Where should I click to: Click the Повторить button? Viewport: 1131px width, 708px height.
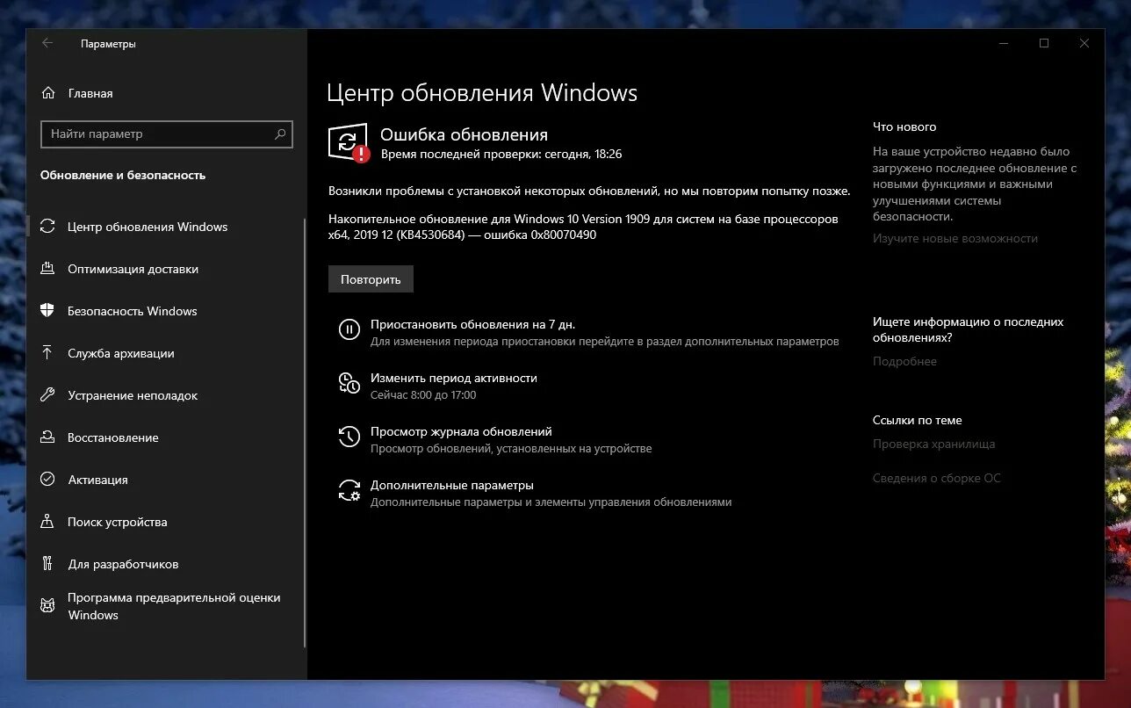[371, 279]
